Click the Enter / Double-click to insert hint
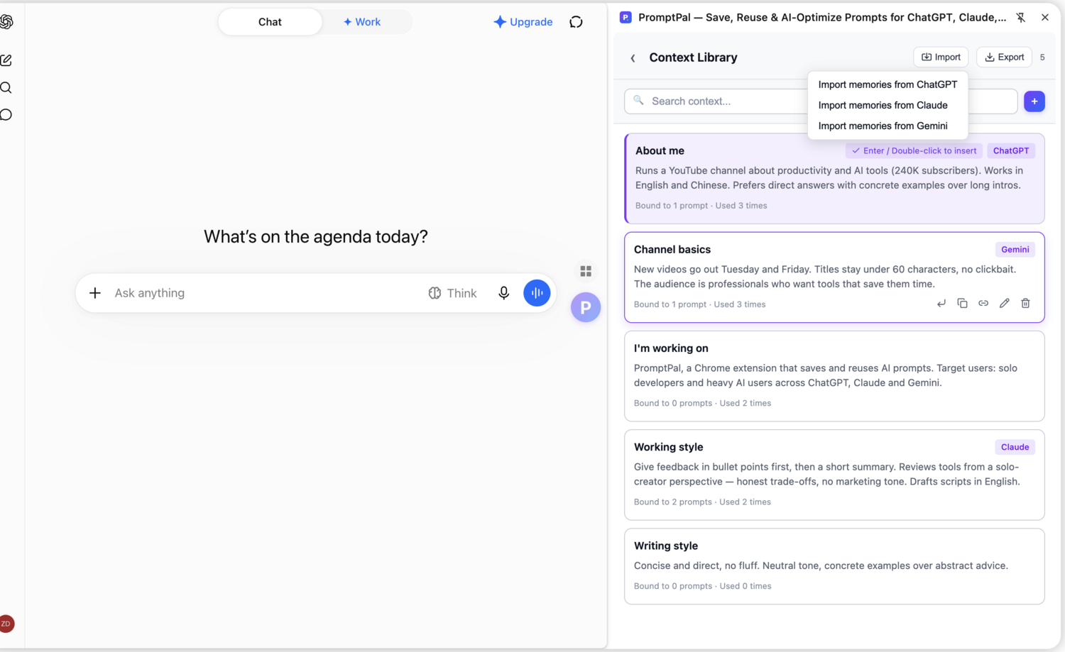 coord(914,150)
